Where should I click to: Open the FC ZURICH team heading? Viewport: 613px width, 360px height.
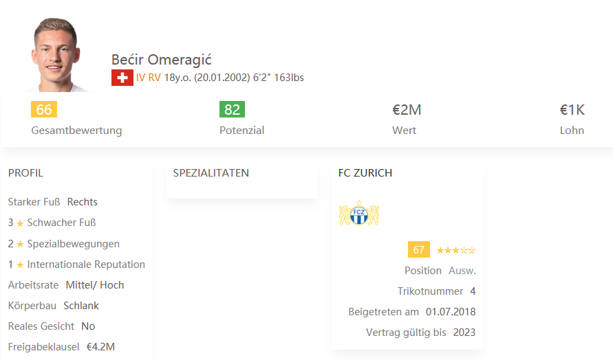coord(365,173)
